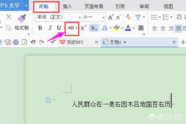Click the text effects outlined A icon
Image resolution: width=186 pixels, height=124 pixels.
(105, 28)
